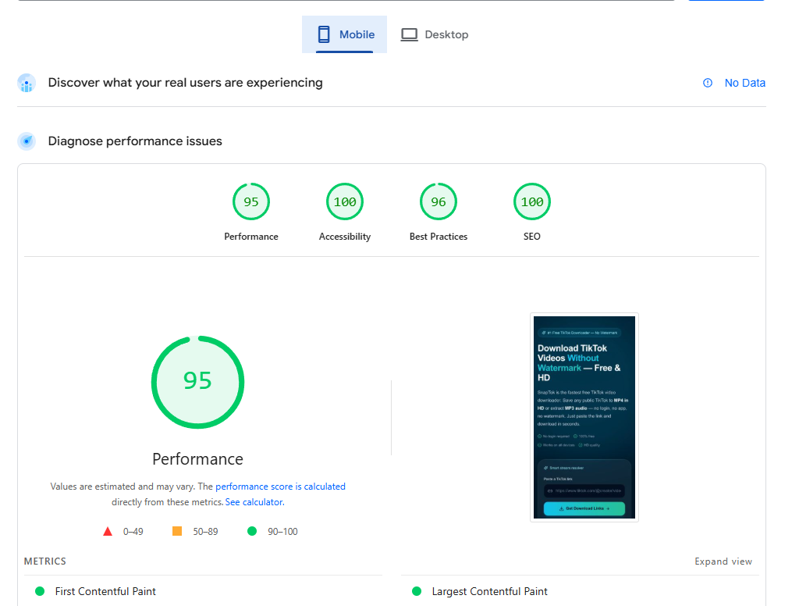Click the 0–49 range legend text
This screenshot has width=792, height=606.
pyautogui.click(x=133, y=532)
